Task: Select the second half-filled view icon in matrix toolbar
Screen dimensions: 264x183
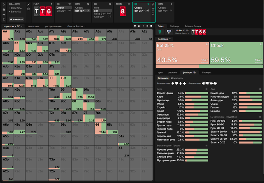Action: (x=139, y=26)
